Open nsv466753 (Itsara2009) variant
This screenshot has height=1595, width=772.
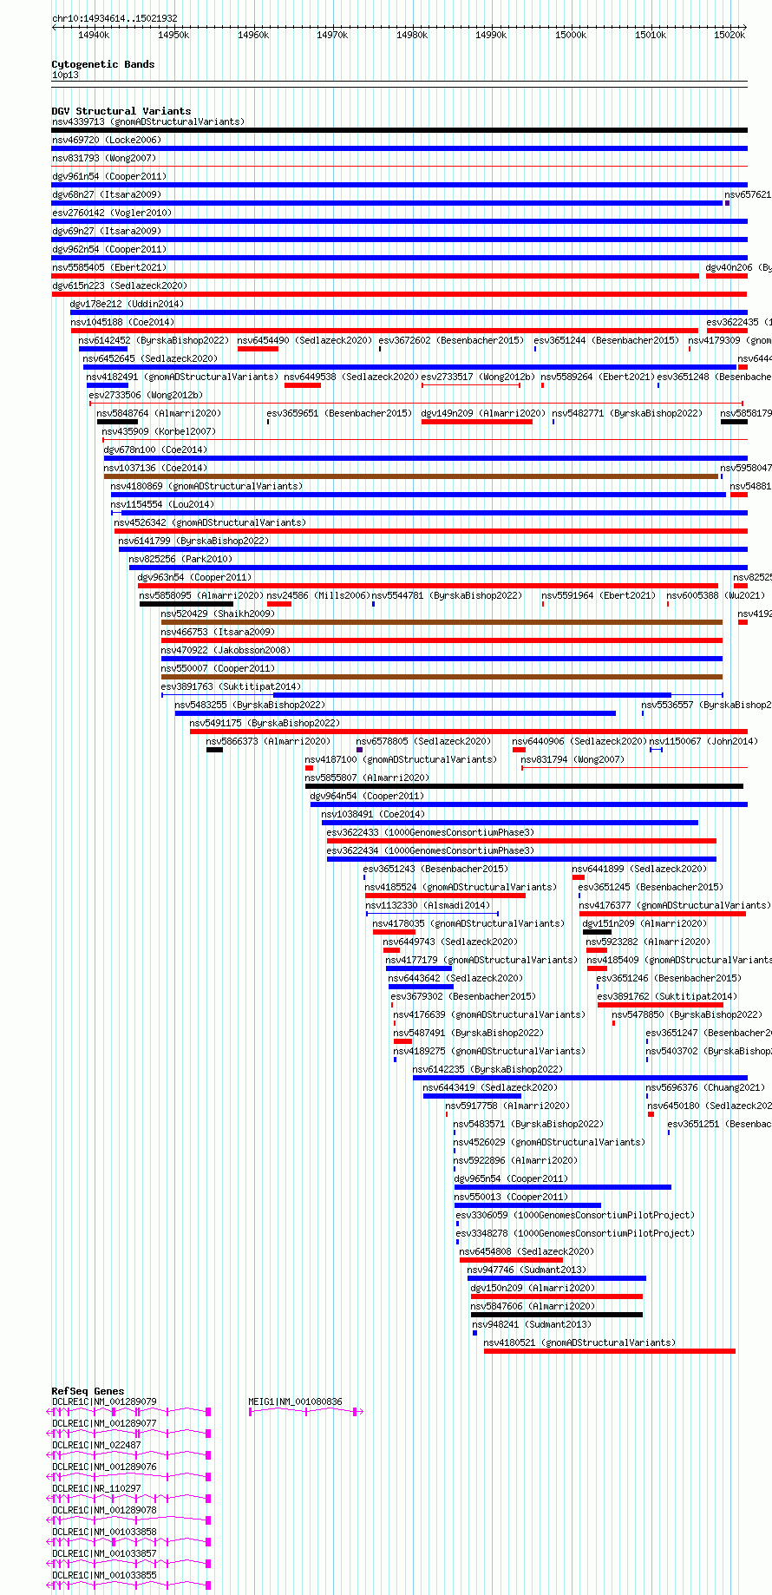click(x=442, y=640)
